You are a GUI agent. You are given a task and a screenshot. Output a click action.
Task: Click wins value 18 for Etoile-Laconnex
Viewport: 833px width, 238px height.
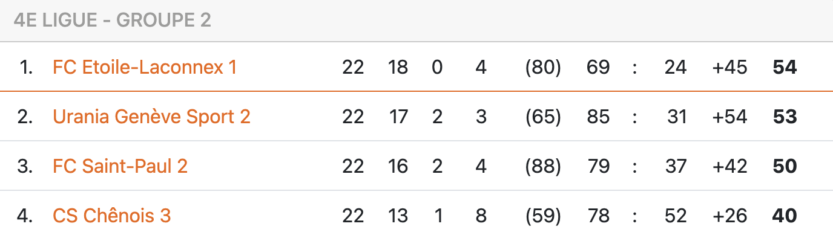tap(398, 67)
